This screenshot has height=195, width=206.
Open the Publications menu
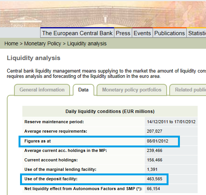(x=170, y=33)
